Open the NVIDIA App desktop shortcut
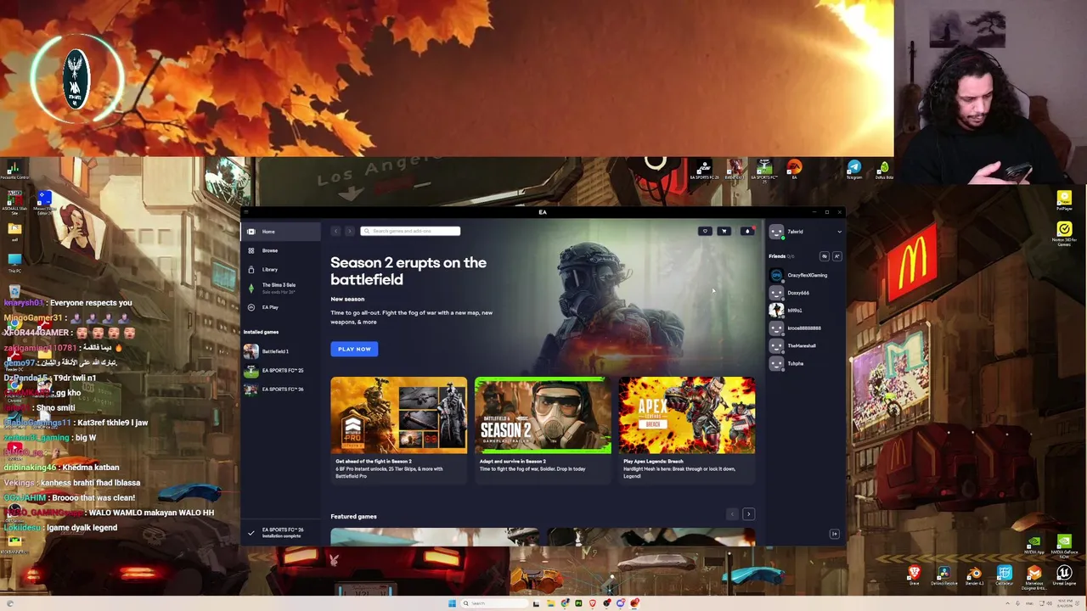Screen dimensions: 1087x611 [x=1033, y=545]
